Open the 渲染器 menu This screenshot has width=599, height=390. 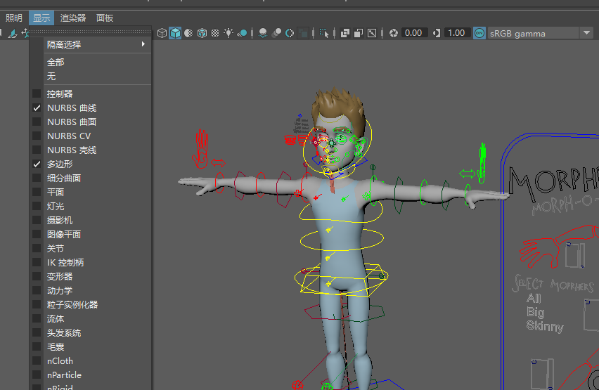pyautogui.click(x=73, y=18)
